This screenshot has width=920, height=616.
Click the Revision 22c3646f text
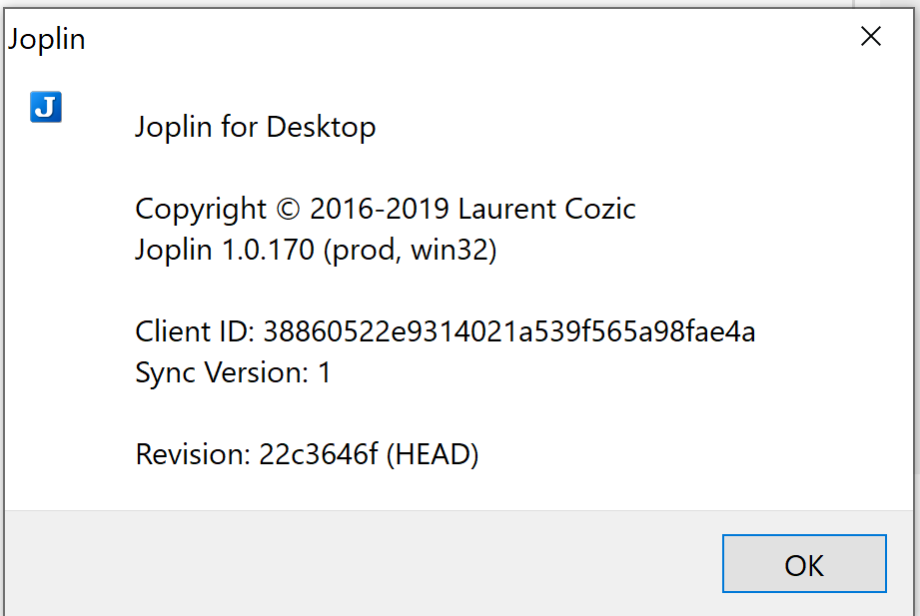(307, 454)
